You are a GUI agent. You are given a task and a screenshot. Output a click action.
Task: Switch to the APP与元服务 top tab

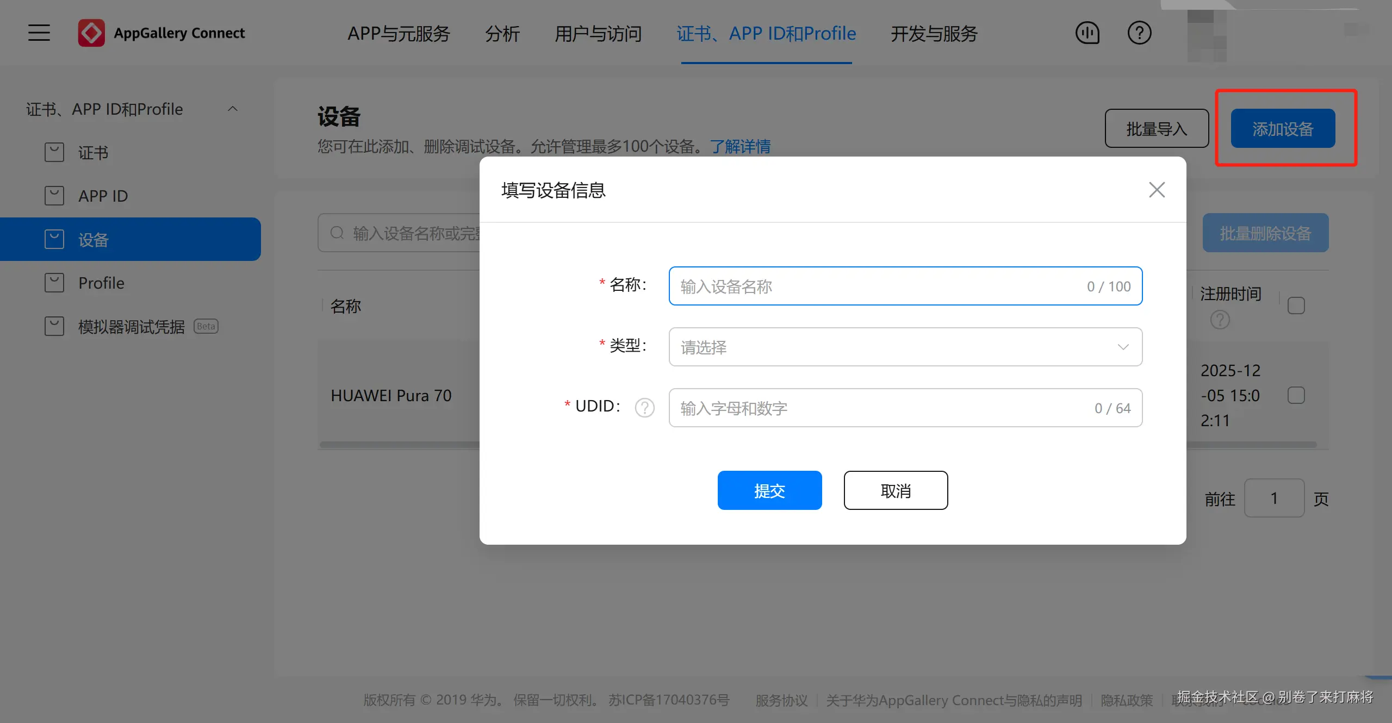pos(399,34)
